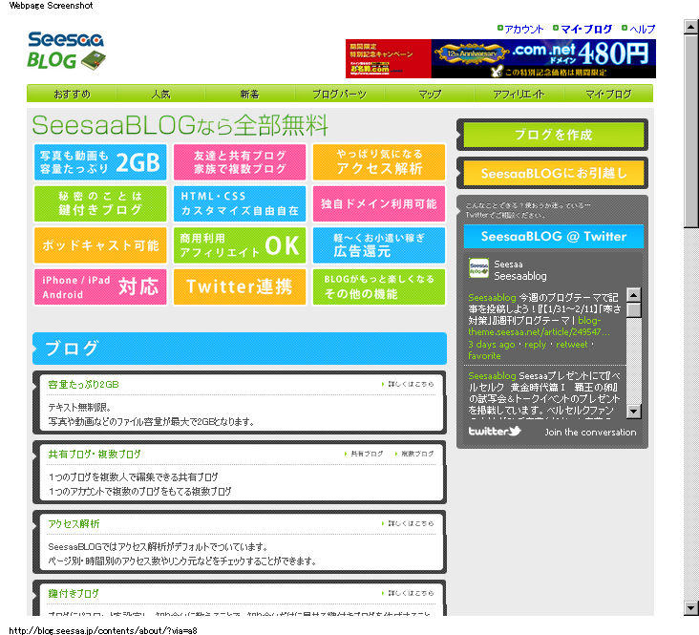The image size is (699, 635).
Task: Click the 広告還元 blue tile
Action: tap(379, 244)
